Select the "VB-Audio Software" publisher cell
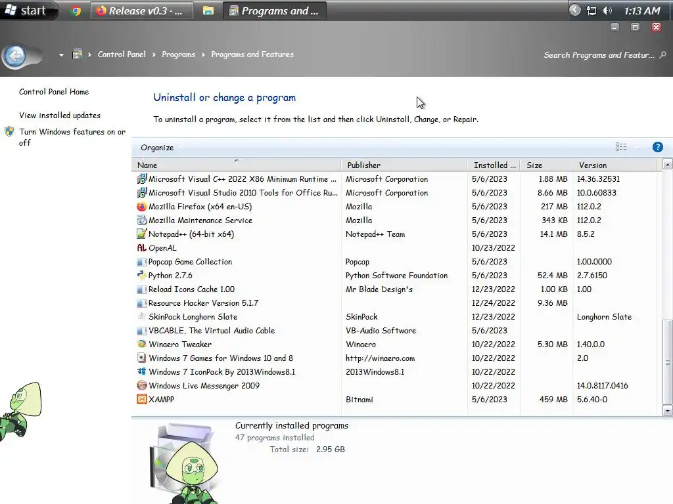This screenshot has height=504, width=673. 381,331
